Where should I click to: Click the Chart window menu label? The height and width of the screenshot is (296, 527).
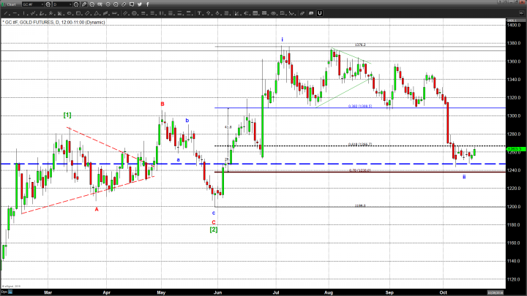(x=11, y=4)
